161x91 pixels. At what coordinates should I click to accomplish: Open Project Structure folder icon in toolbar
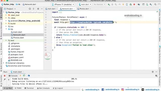[139, 5]
